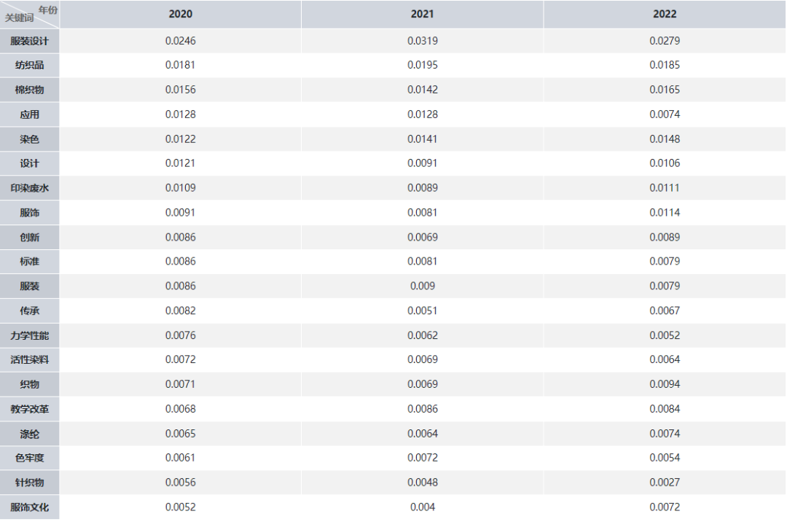Click the 活性染料 keyword cell
The height and width of the screenshot is (522, 787).
point(30,360)
